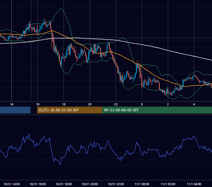The image size is (212, 187).
Task: Click the 10/31 14:00 time label
Action: 12,184
